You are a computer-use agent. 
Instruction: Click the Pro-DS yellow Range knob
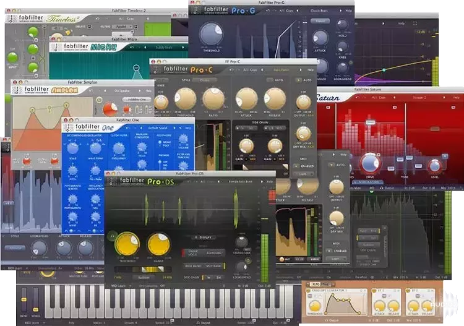click(159, 244)
